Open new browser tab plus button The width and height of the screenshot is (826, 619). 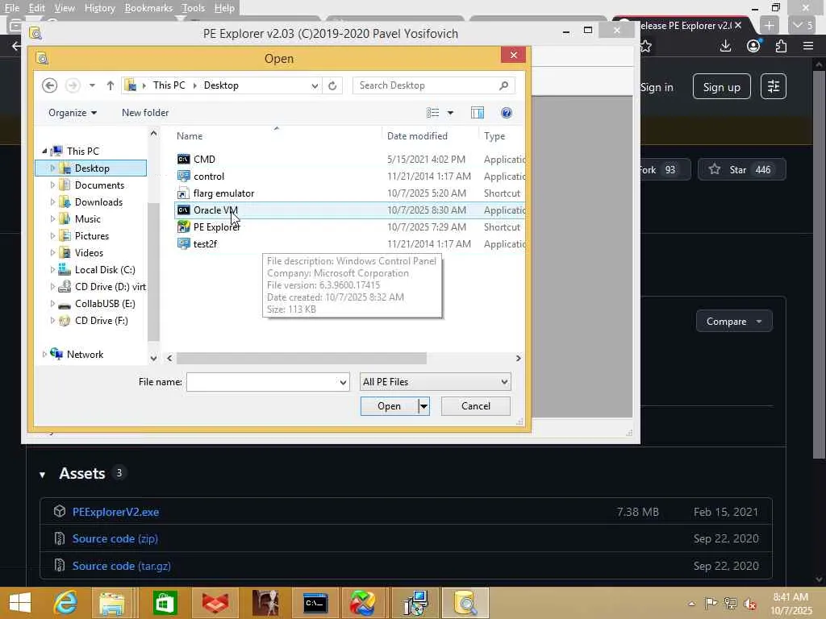point(769,25)
